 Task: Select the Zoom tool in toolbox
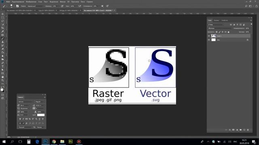2,80
